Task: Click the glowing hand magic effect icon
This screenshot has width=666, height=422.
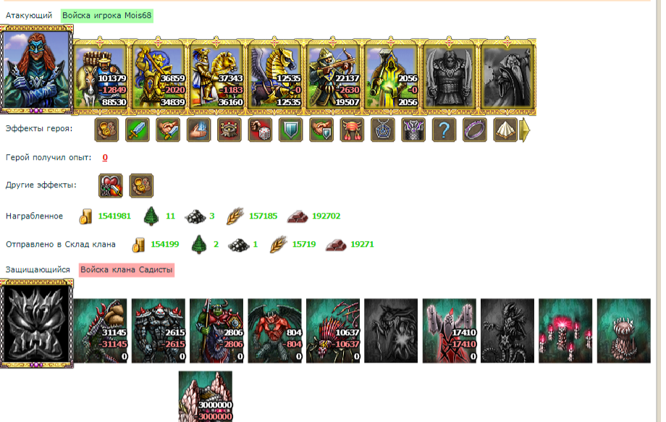Action: 199,130
